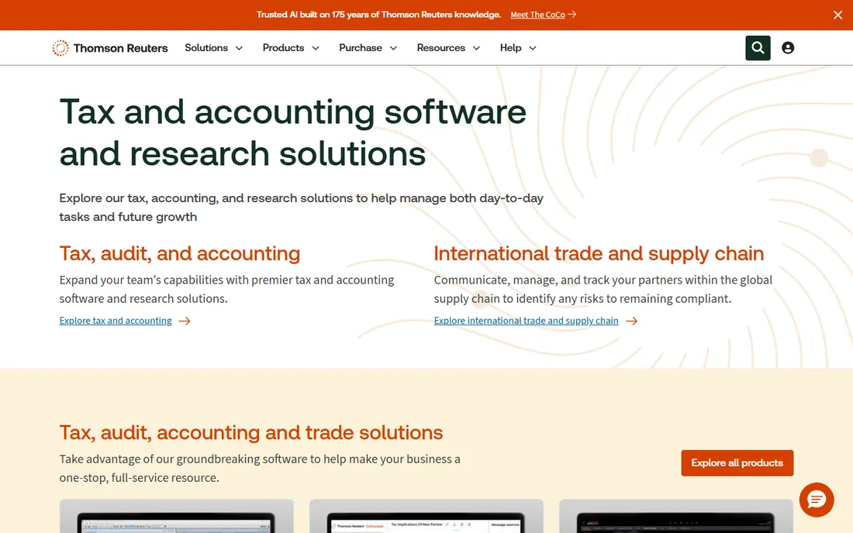The height and width of the screenshot is (533, 853).
Task: Click the Thomson Reuters wordmark text
Action: point(121,48)
